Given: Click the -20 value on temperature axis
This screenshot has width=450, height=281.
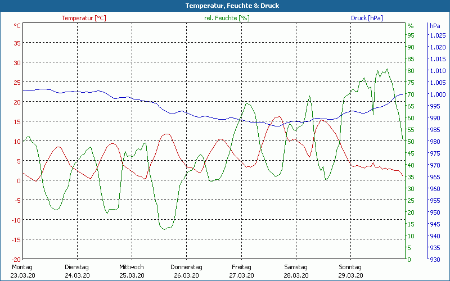Looking at the screenshot, I should [16, 260].
